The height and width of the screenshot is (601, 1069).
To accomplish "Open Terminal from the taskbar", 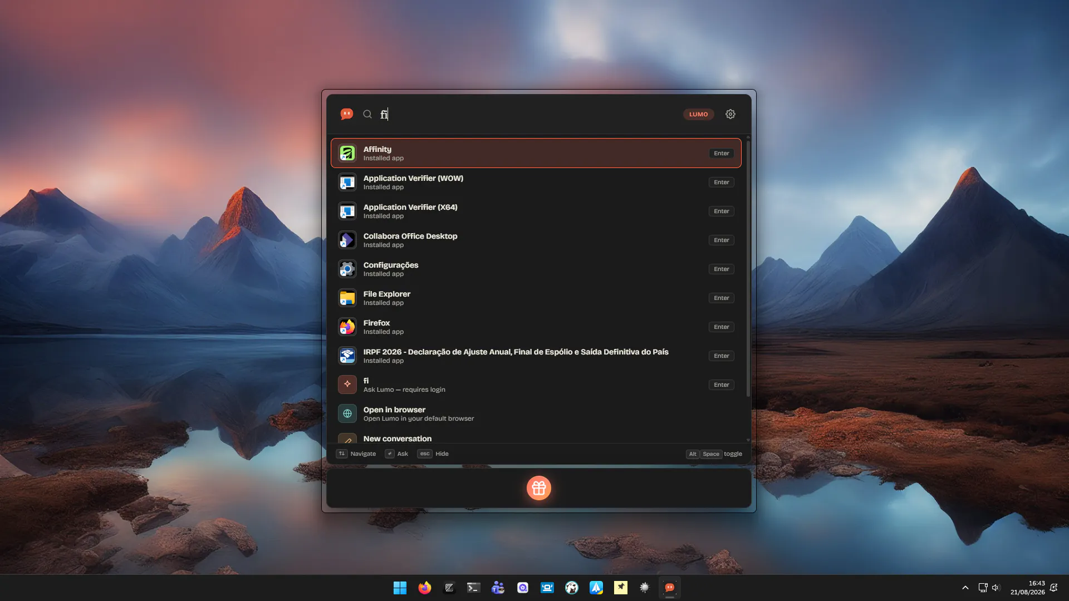I will (x=474, y=588).
